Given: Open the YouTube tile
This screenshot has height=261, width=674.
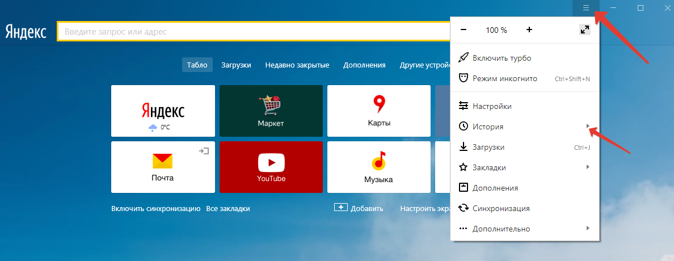Looking at the screenshot, I should click(271, 167).
